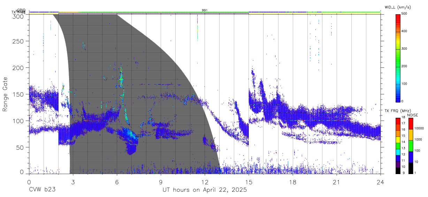Click the WID velocity gradient colorbar
Image resolution: width=428 pixels, height=197 pixels.
(x=398, y=58)
